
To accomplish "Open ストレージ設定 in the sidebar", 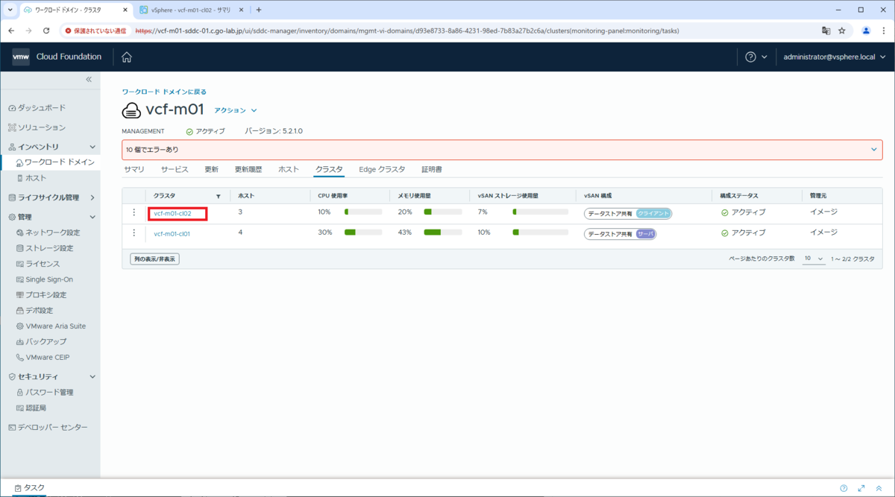I will 44,248.
